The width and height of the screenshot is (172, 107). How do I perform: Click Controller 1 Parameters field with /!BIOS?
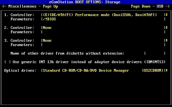(x=103, y=19)
